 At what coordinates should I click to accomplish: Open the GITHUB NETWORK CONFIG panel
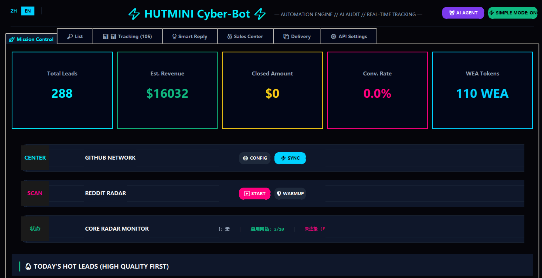click(254, 158)
